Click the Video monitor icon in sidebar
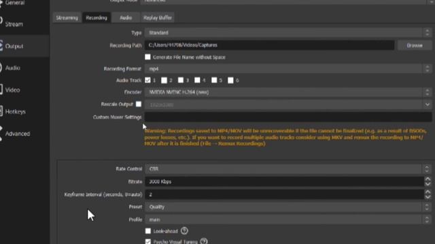Image resolution: width=435 pixels, height=244 pixels. pos(1,89)
